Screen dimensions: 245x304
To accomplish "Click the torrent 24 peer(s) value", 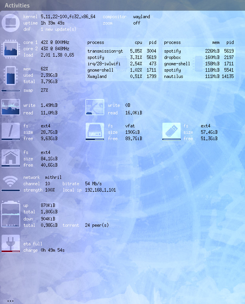I will [97, 225].
